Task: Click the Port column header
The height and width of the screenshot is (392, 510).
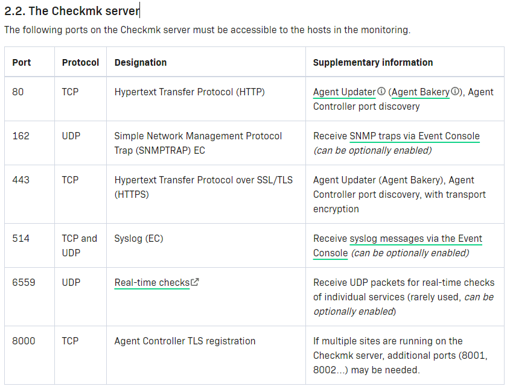Action: tap(22, 62)
